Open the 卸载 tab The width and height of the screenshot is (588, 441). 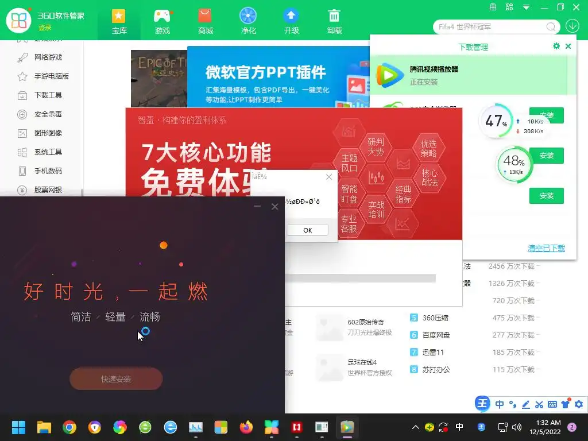334,21
